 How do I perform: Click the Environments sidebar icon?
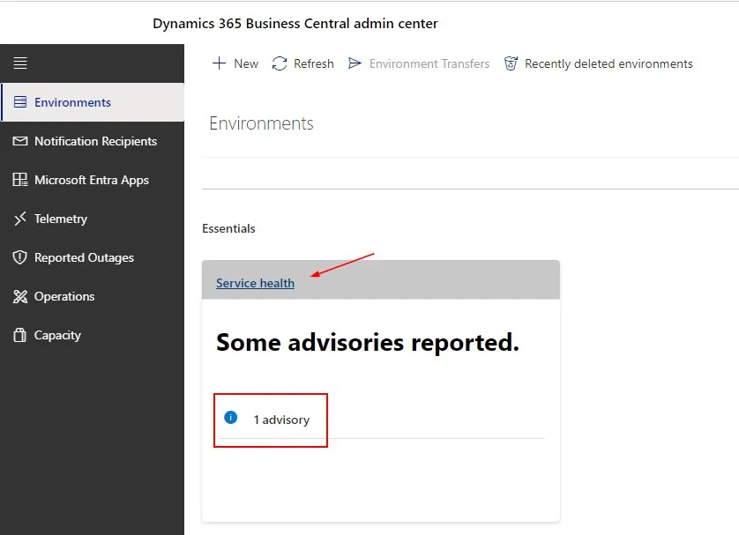coord(20,102)
